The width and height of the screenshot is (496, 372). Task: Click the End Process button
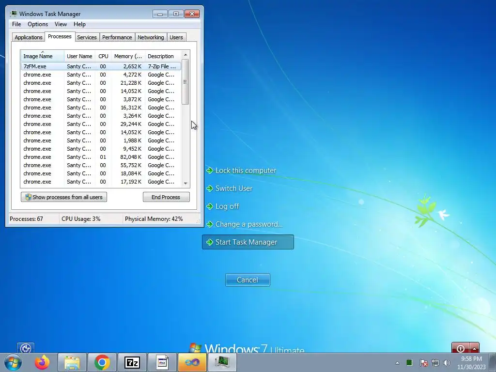166,197
